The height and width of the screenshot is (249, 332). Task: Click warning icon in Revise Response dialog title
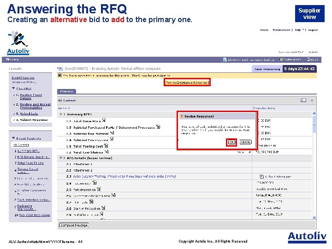coord(182,116)
